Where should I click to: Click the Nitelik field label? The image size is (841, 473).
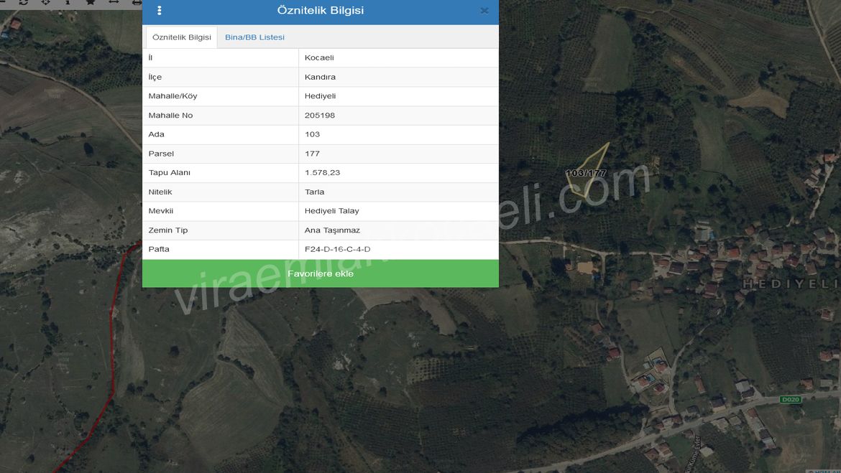coord(160,192)
